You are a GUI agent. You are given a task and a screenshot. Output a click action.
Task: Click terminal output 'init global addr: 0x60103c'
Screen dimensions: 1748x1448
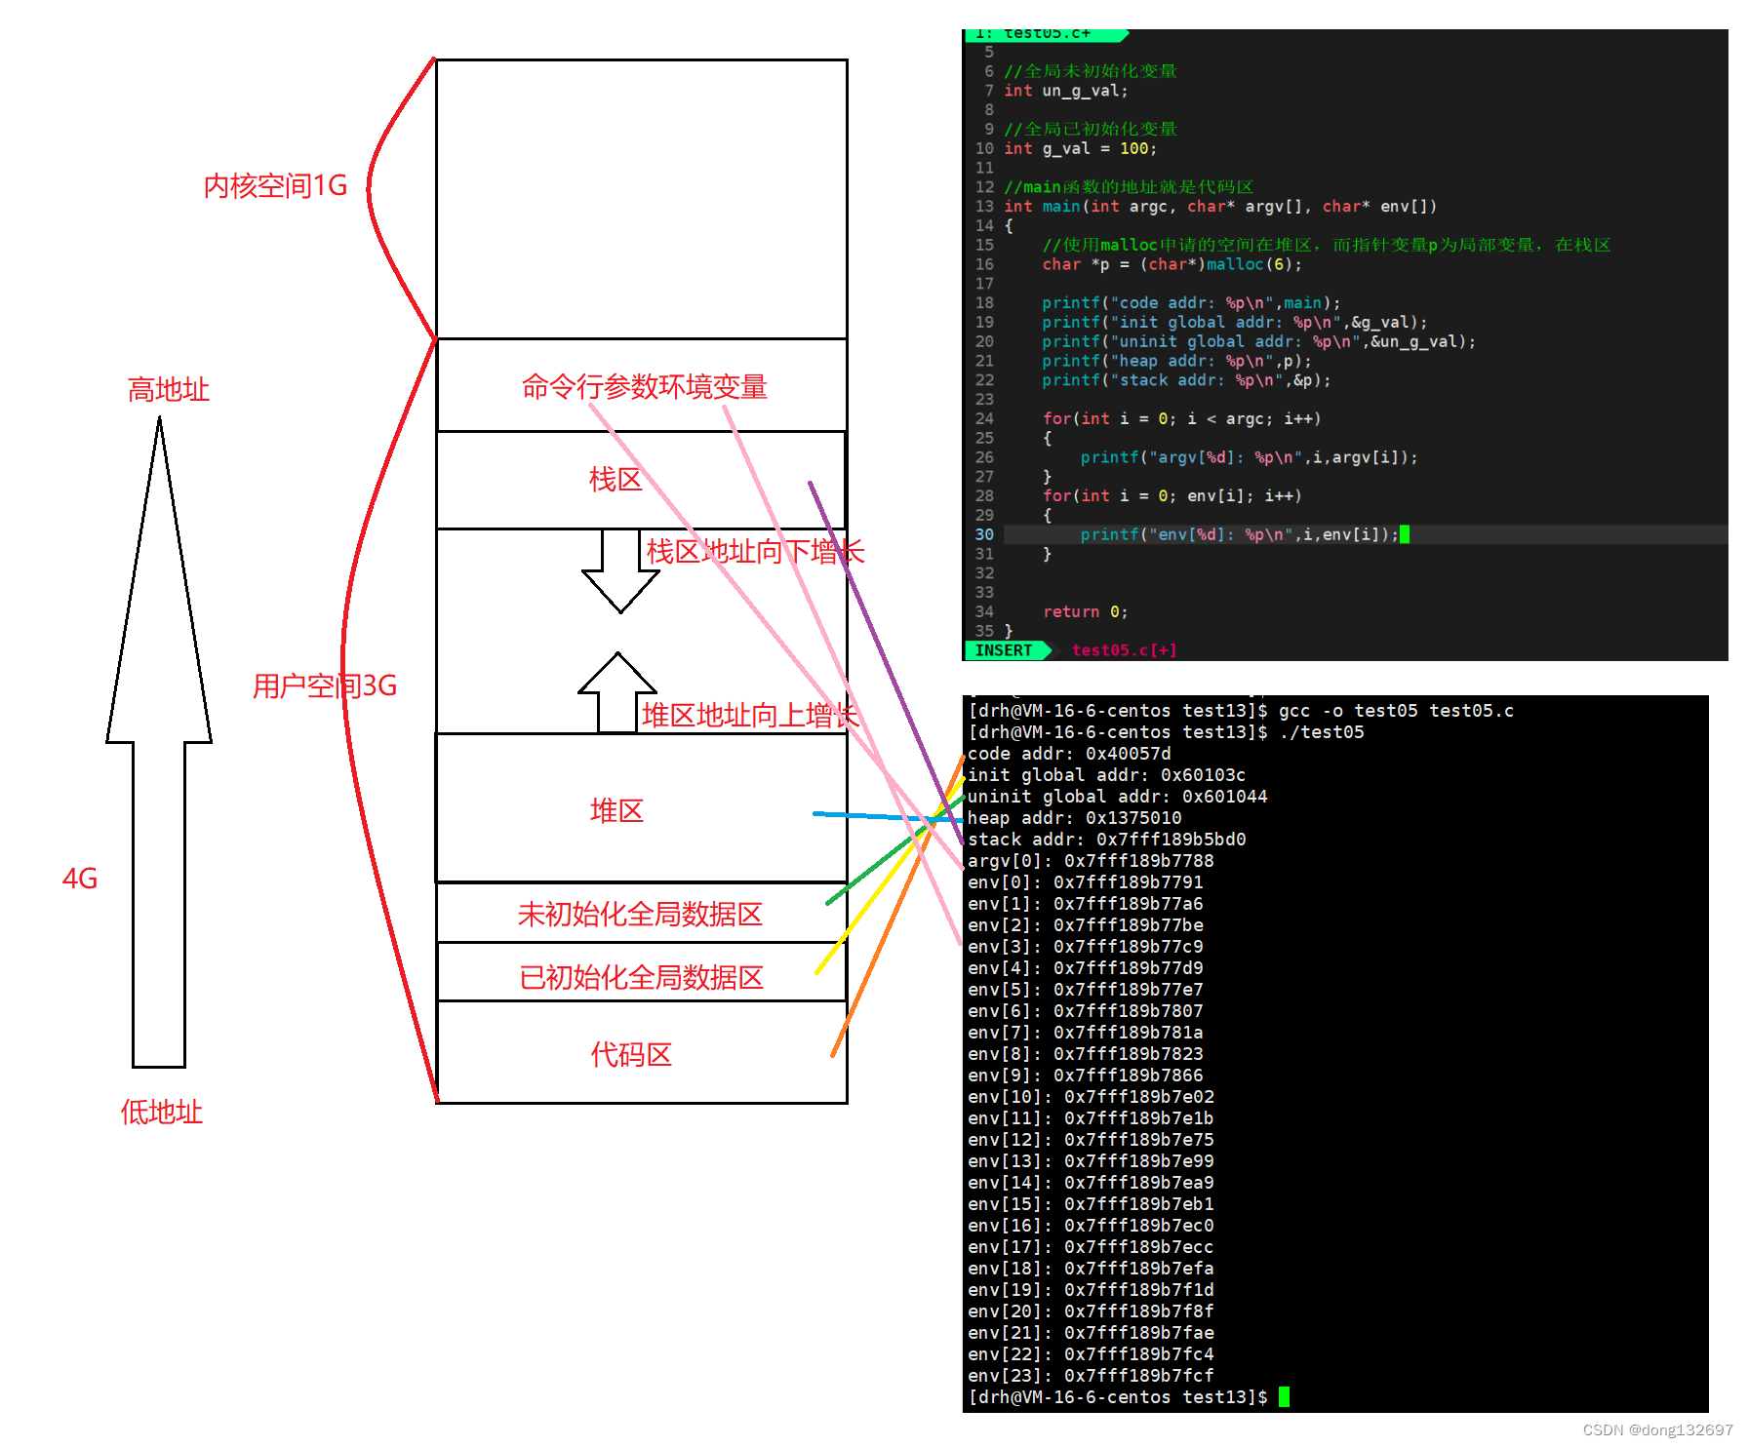pyautogui.click(x=1106, y=775)
